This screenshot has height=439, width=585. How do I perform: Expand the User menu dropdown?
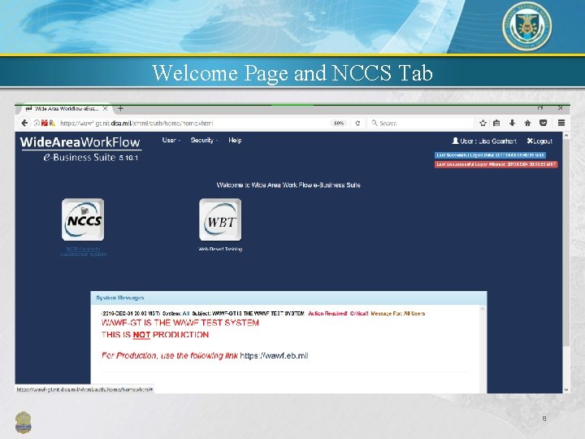171,141
